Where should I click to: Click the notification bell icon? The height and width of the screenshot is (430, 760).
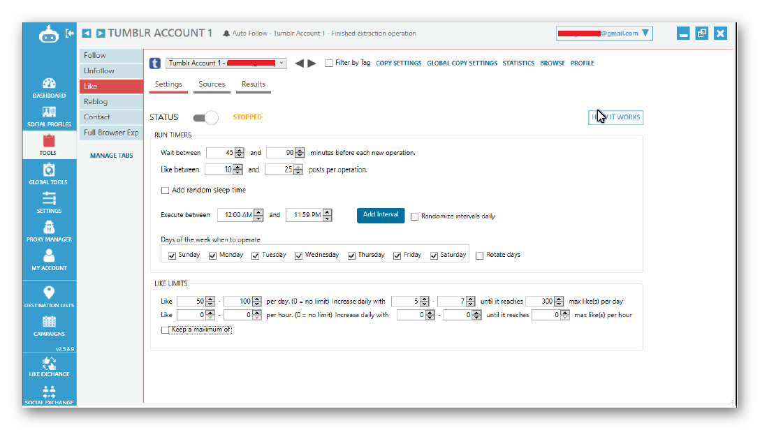point(226,34)
